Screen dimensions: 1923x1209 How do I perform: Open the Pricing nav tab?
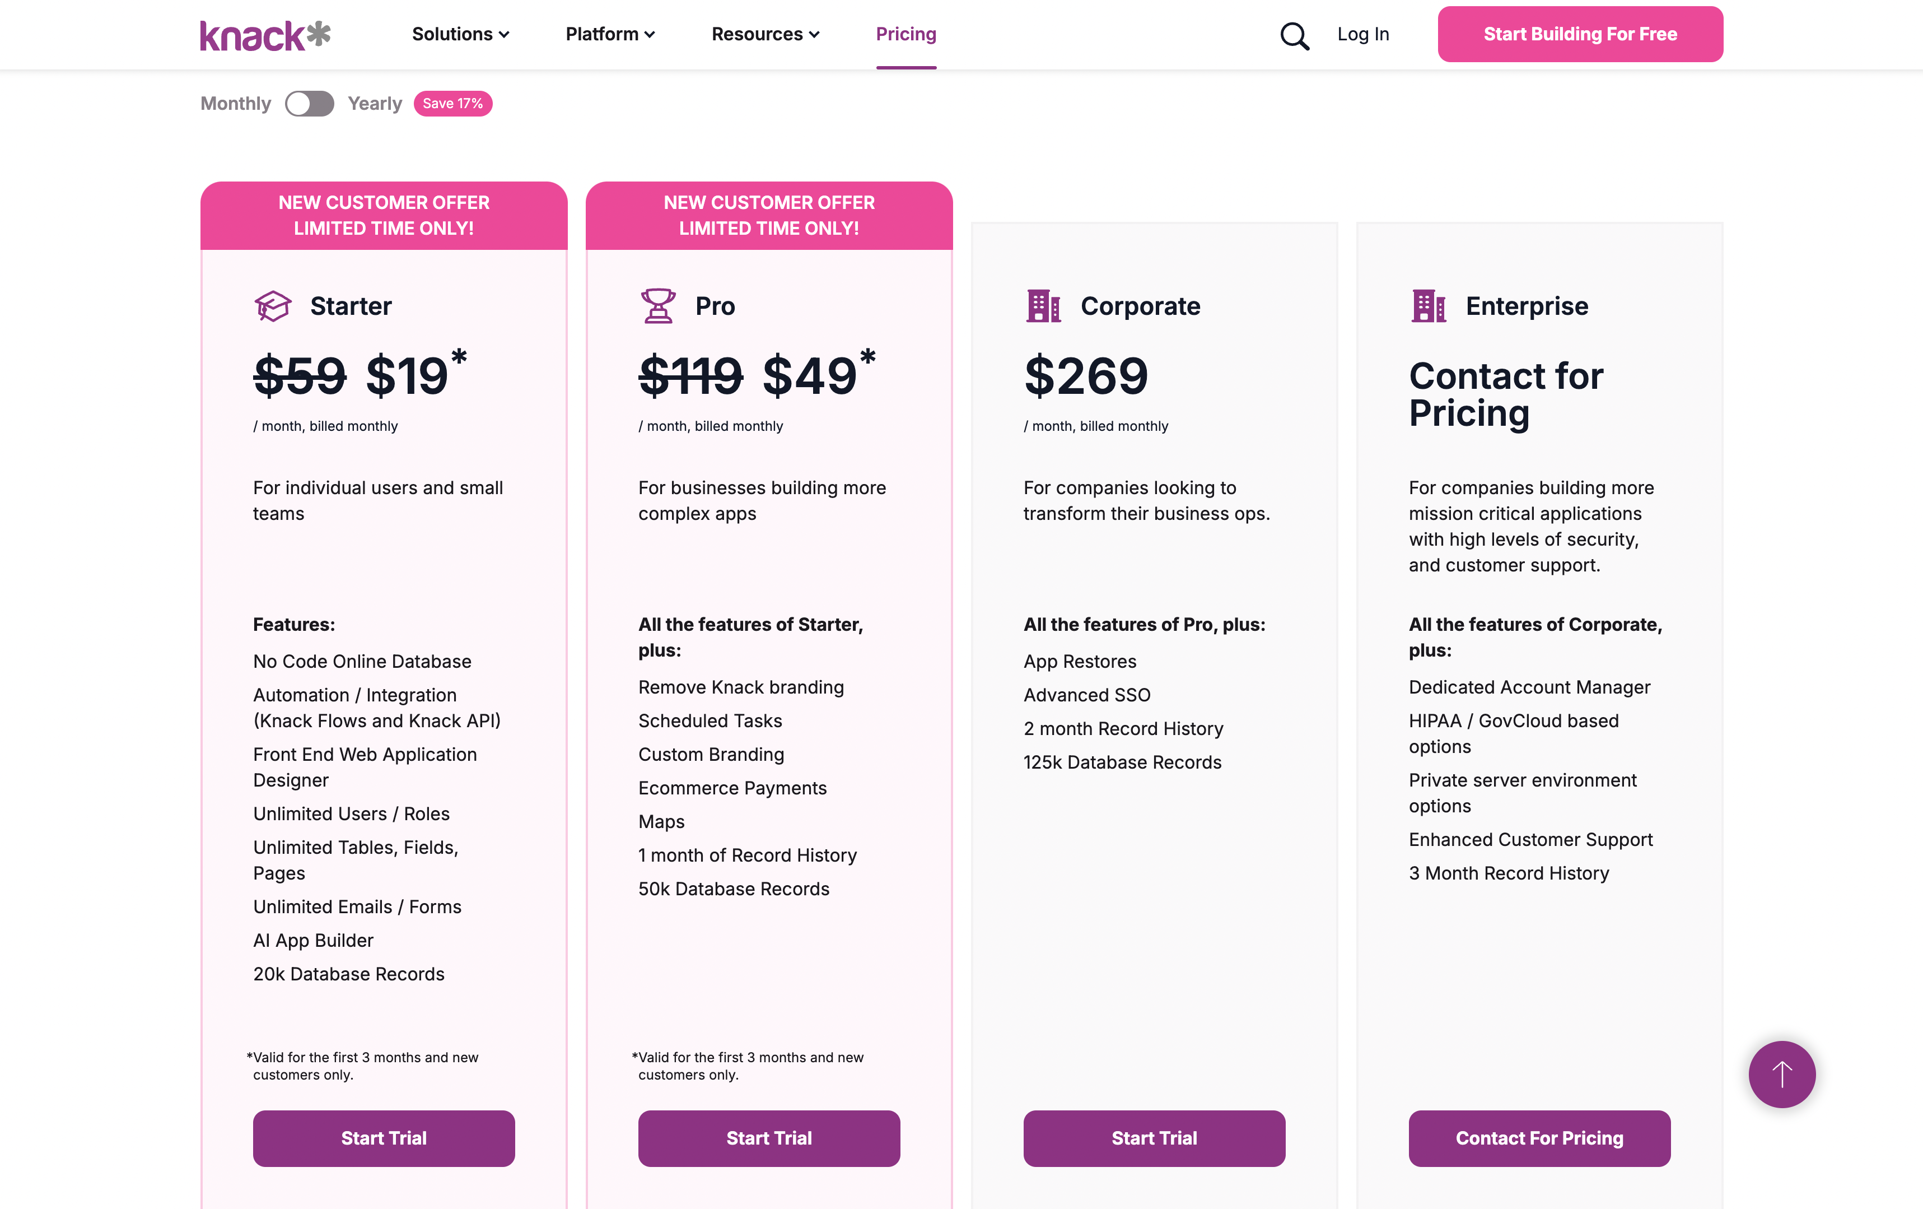[x=906, y=34]
